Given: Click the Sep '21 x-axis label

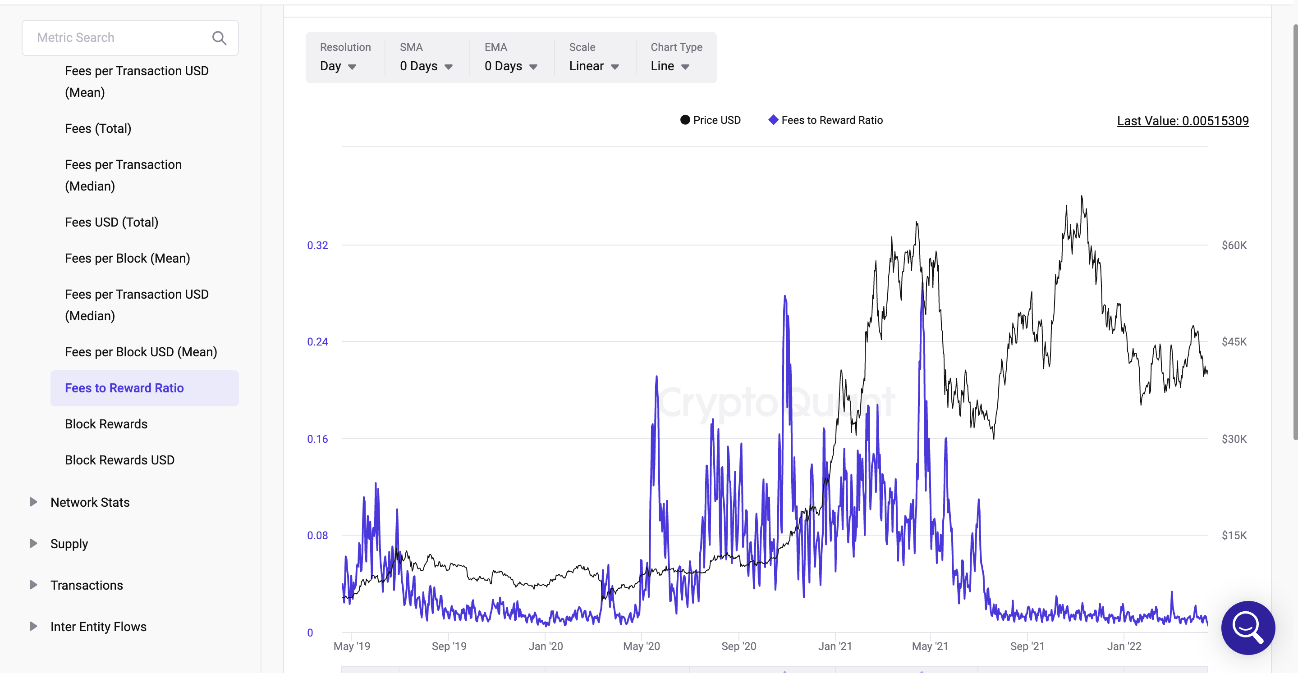Looking at the screenshot, I should pos(1027,646).
